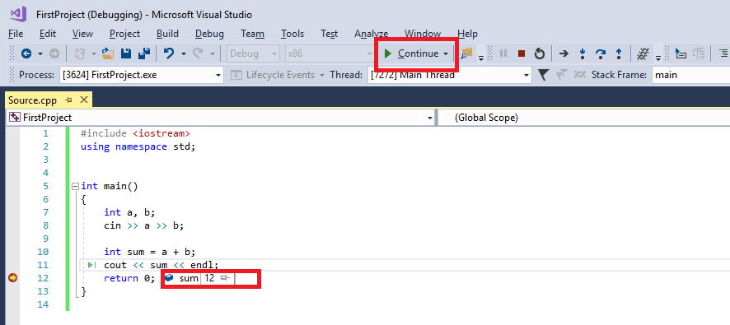This screenshot has width=730, height=325.
Task: Open the Build menu
Action: coord(167,34)
